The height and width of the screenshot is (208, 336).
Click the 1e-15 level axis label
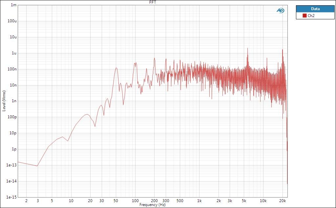point(12,197)
